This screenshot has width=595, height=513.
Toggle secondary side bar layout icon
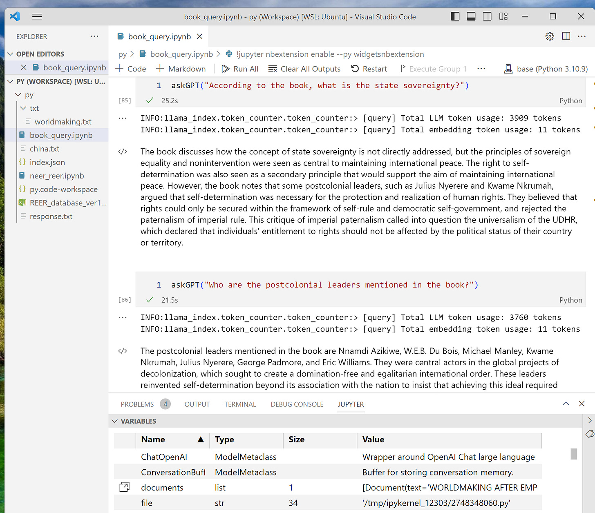(x=487, y=16)
